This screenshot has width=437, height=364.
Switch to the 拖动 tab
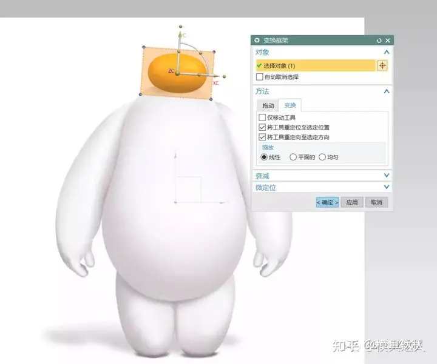(268, 105)
